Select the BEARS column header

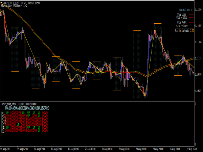(x=46, y=108)
